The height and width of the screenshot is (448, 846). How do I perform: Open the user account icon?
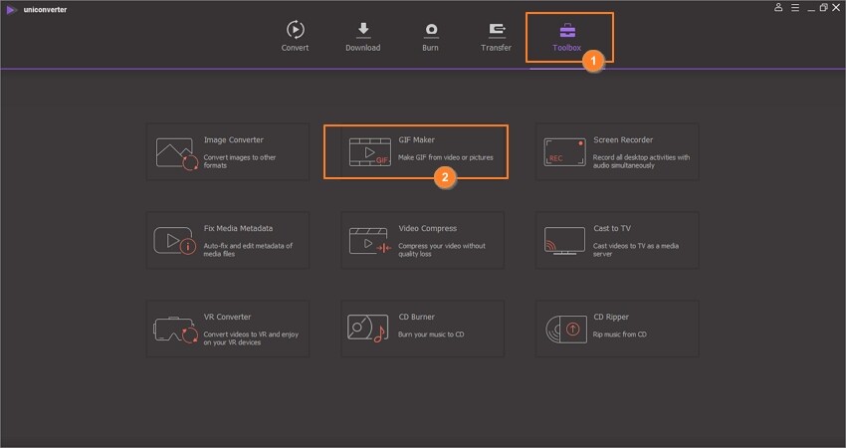point(778,7)
